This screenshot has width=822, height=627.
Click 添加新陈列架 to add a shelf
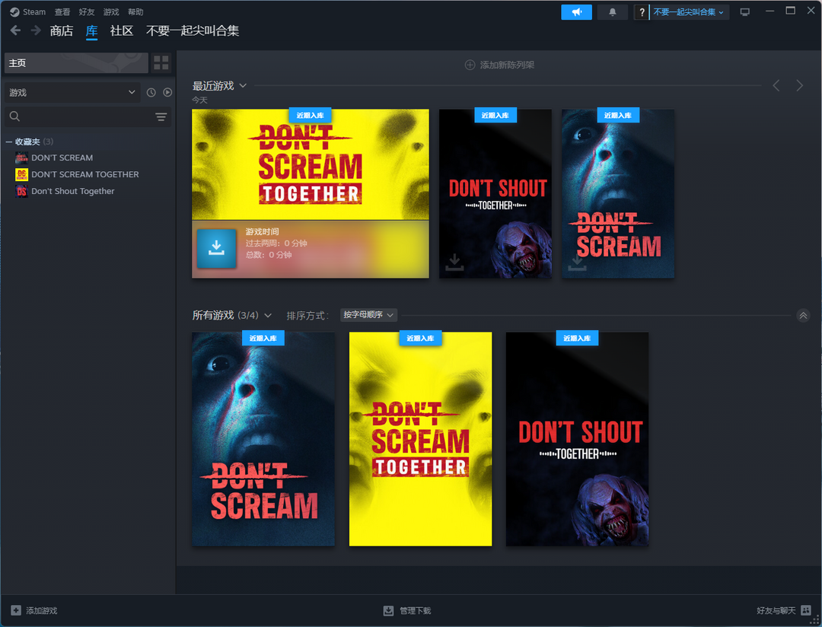(499, 65)
